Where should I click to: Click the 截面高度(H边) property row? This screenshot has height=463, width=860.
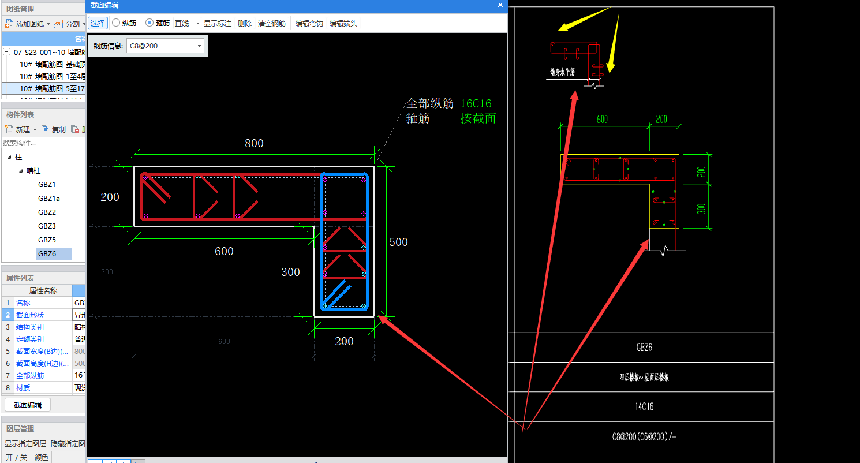[x=43, y=363]
